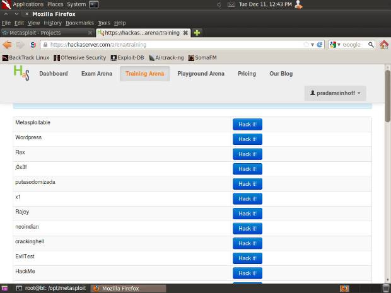Launch terminal from top panel icon

(94, 4)
